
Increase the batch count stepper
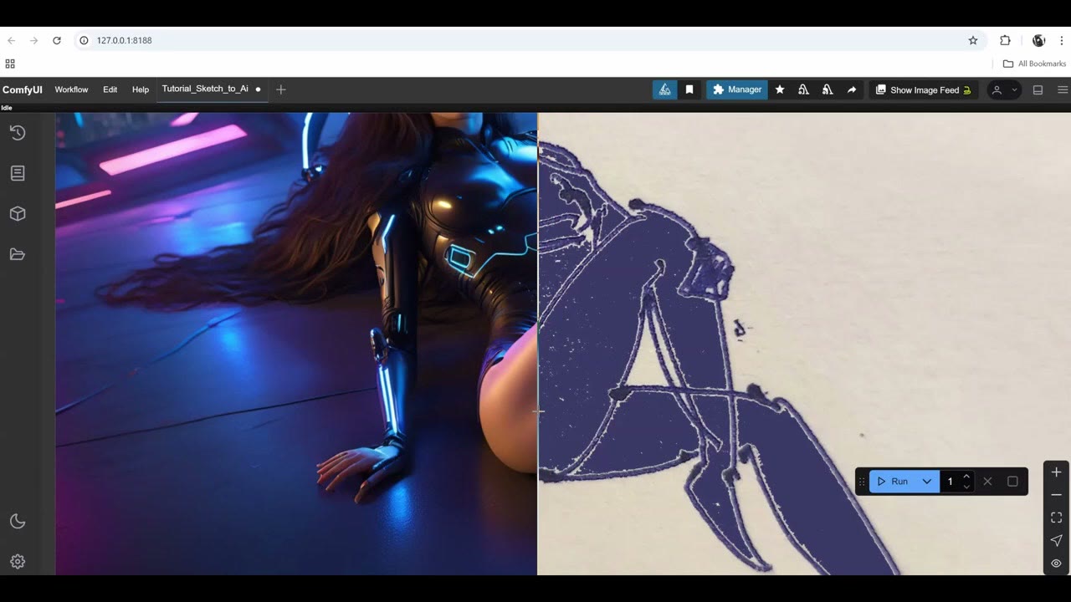[x=966, y=477]
